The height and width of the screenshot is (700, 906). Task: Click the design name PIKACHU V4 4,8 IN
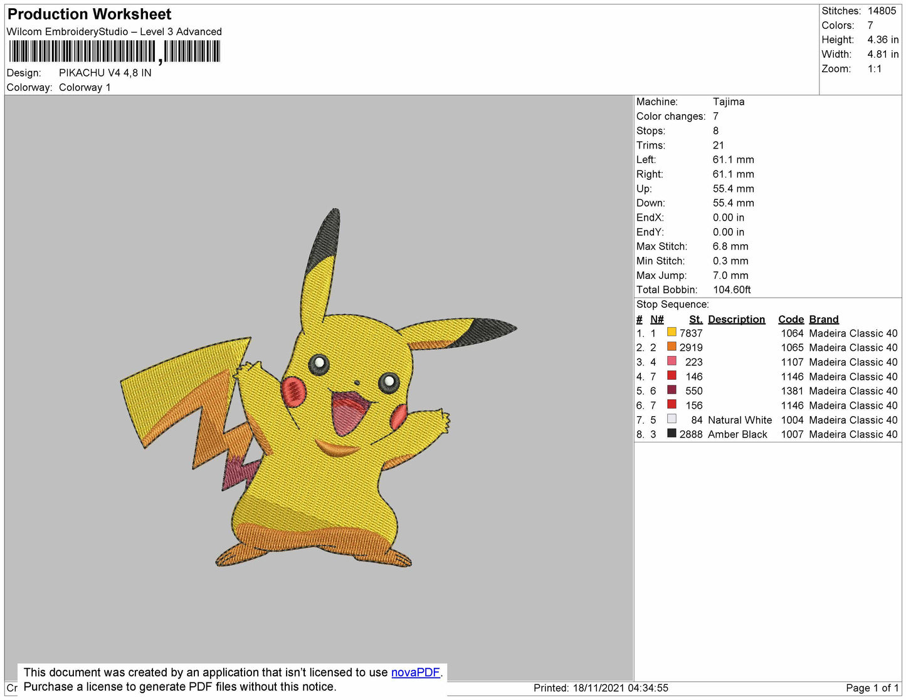click(105, 73)
